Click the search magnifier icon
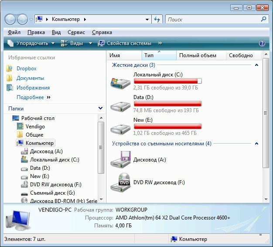Image resolution: width=273 pixels, height=247 pixels. coord(263,19)
